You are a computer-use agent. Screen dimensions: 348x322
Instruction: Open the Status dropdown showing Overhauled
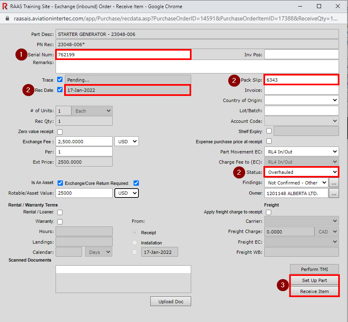(301, 172)
